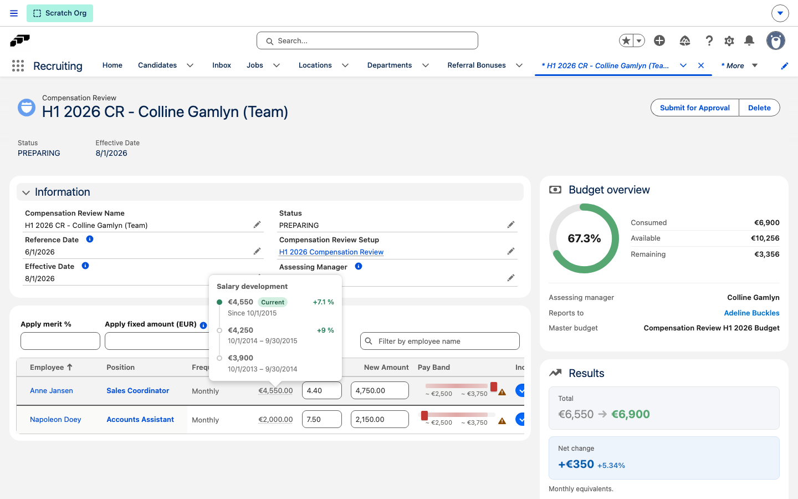
Task: Click Napoleon Doey's €2,000.00 current amount
Action: 275,419
